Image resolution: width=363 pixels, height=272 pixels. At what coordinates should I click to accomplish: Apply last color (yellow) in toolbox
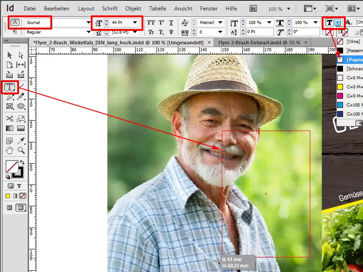tap(8, 196)
